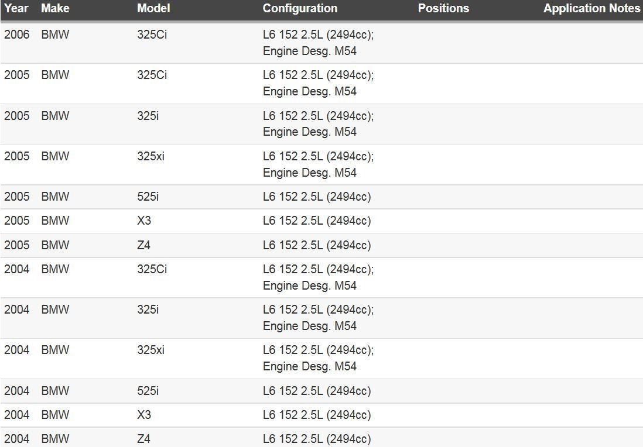This screenshot has height=447, width=643.
Task: Click the 2005 325xi model cell
Action: click(151, 156)
